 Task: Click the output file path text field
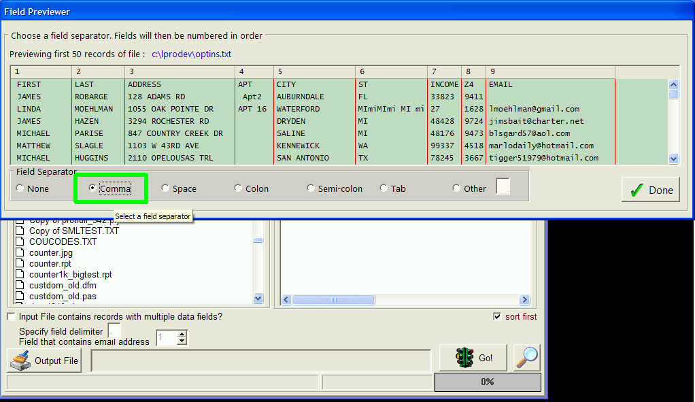260,361
